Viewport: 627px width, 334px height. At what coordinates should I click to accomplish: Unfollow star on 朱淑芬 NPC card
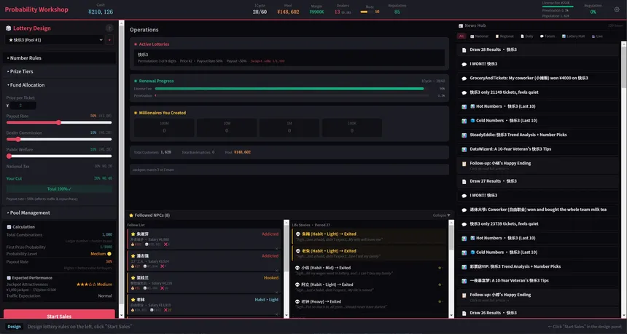click(x=133, y=234)
